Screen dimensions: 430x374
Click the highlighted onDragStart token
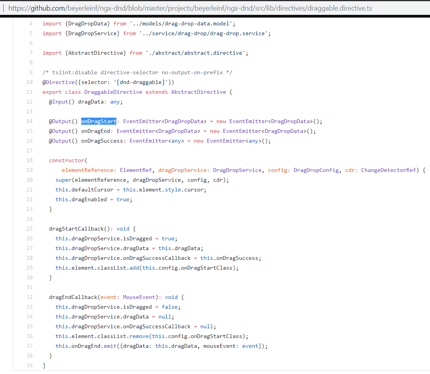pos(98,121)
